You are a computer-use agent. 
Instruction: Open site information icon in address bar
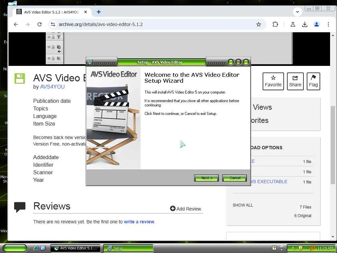point(53,24)
